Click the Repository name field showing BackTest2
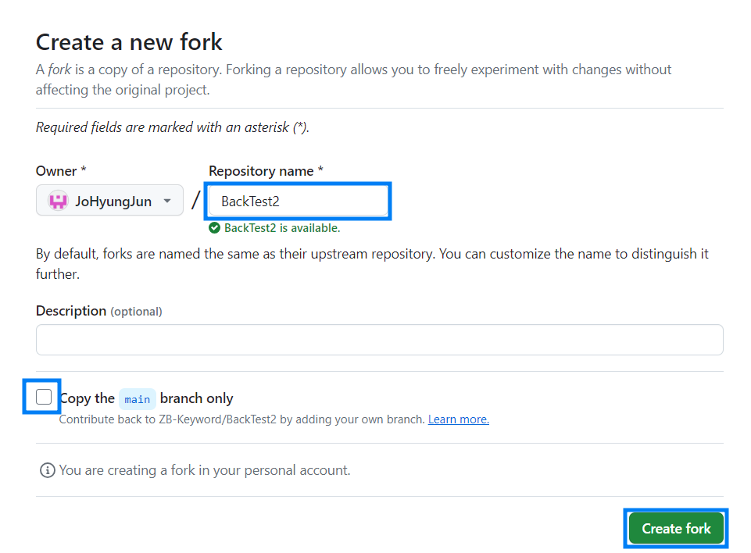This screenshot has width=751, height=553. pyautogui.click(x=298, y=201)
